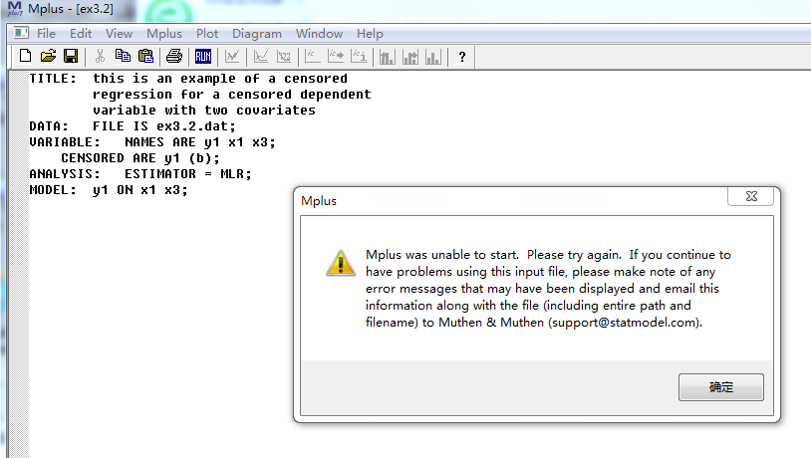811x458 pixels.
Task: Click the line plot toolbar icon
Action: coord(261,56)
